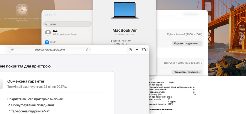Click the cycle count value '23' in the battery report
246x114 pixels.
pyautogui.click(x=169, y=99)
